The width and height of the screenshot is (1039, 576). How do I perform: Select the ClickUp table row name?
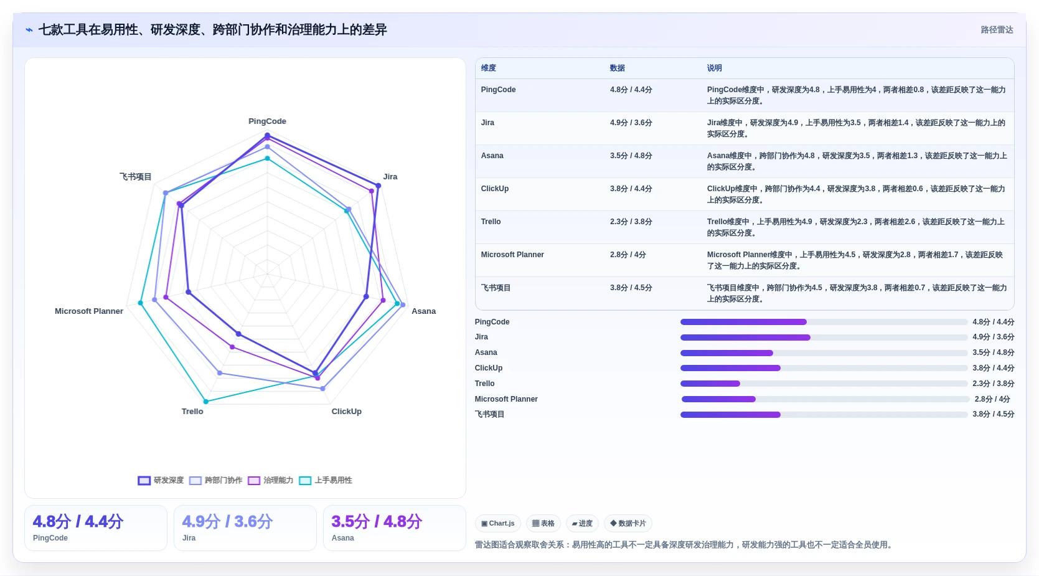495,189
